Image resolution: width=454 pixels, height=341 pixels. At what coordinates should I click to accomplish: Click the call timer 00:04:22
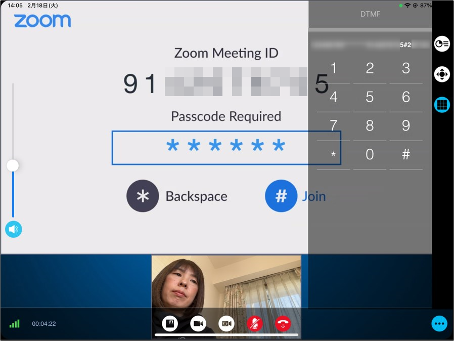click(x=43, y=324)
